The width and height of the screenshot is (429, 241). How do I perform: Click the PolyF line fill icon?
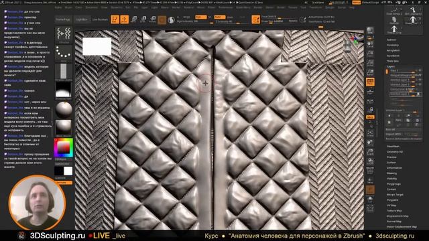370,170
